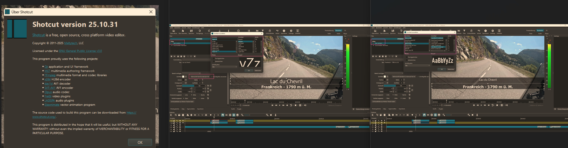Click Exportieren icon in the left editor toolbar
Image resolution: width=568 pixels, height=148 pixels.
[284, 31]
